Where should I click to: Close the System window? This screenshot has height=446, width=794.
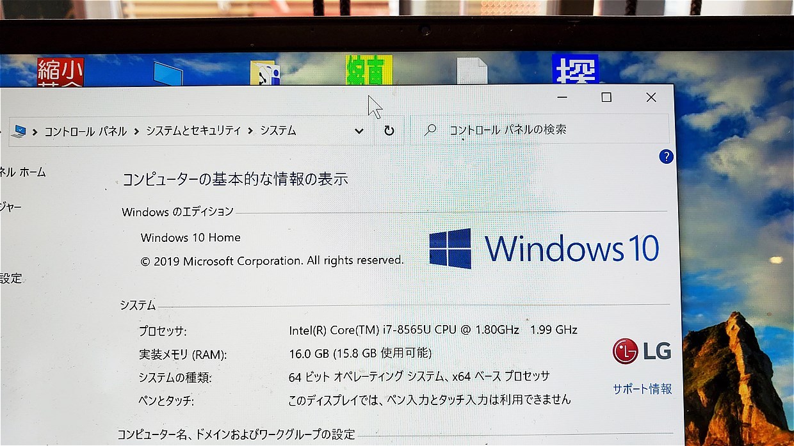[651, 97]
